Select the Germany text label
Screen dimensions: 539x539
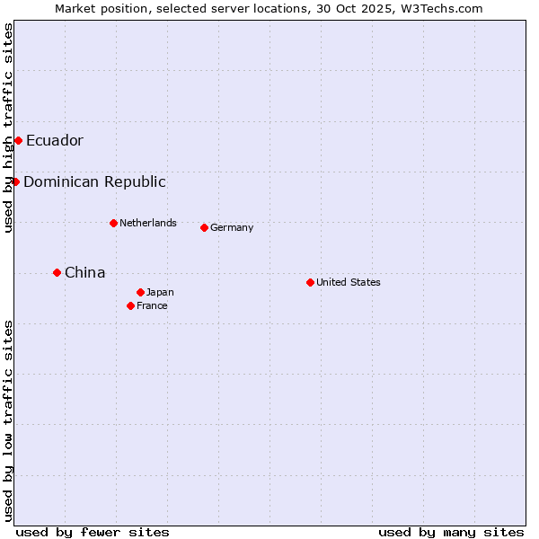pos(232,227)
